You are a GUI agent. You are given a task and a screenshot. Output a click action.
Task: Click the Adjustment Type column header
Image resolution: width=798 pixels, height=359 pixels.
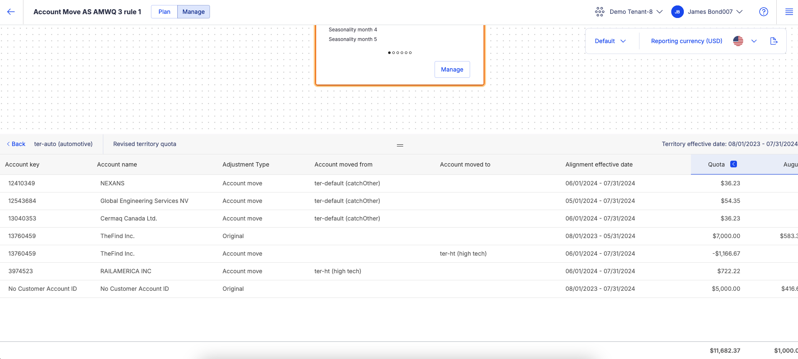pyautogui.click(x=246, y=164)
